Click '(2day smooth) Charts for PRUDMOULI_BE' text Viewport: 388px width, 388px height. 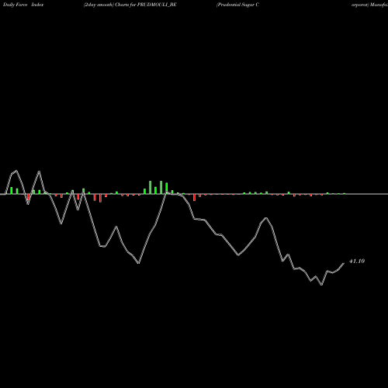[x=130, y=5]
